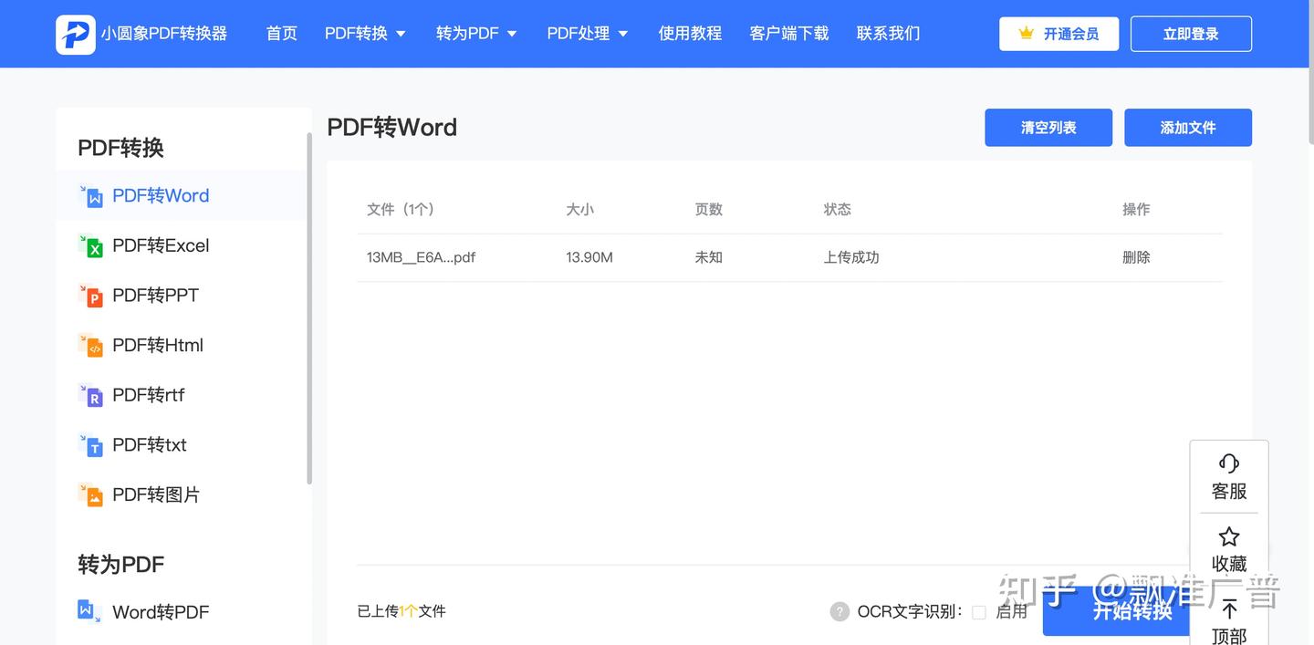Select the PDF转Html icon
This screenshot has height=645, width=1314.
[x=90, y=345]
